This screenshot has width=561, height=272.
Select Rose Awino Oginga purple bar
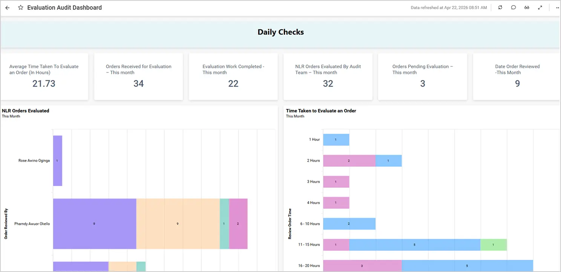pyautogui.click(x=58, y=160)
